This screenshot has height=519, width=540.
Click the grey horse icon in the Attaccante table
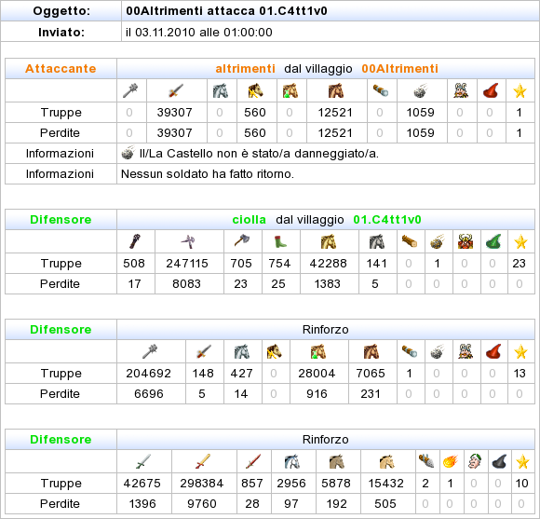tap(221, 90)
